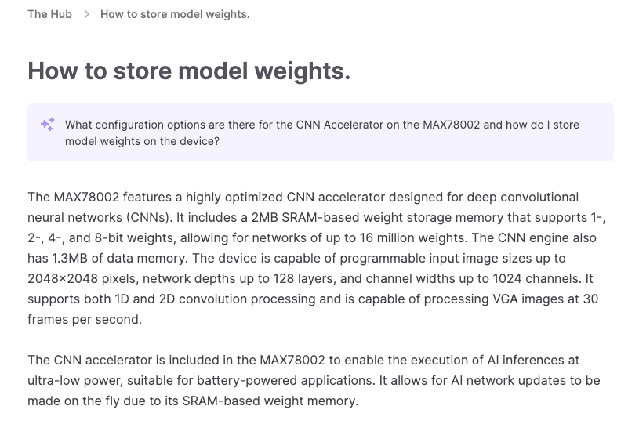
Task: Click 'battery-powered applications' text
Action: 285,380
